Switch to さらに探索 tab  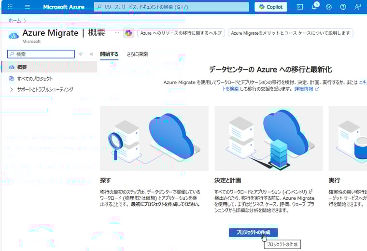138,54
